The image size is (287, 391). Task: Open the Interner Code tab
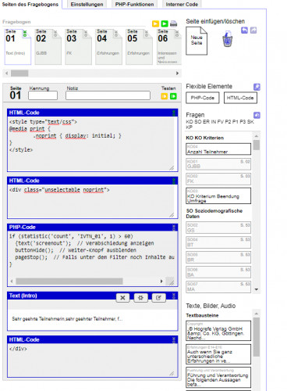point(182,5)
